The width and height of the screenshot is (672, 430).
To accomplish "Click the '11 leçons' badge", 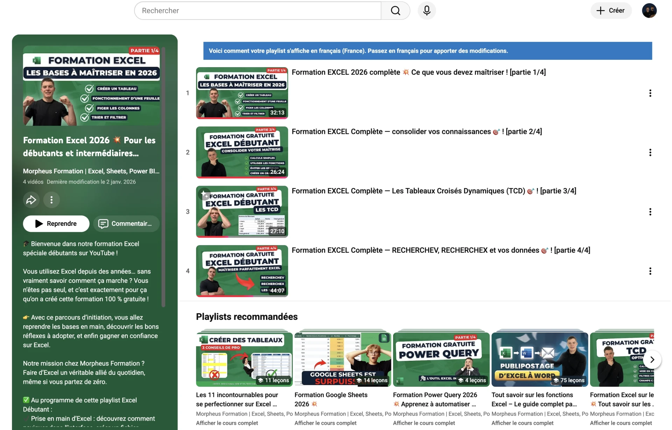I will pyautogui.click(x=274, y=380).
